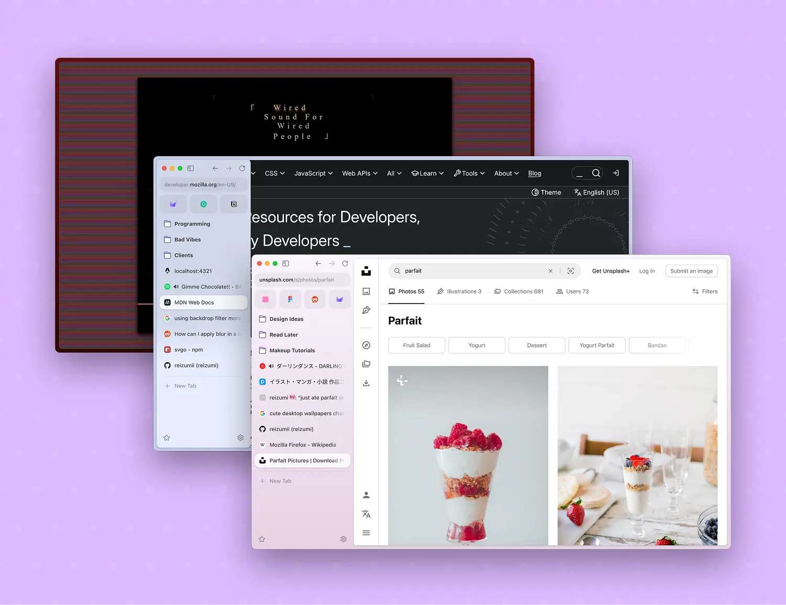This screenshot has height=605, width=786.
Task: Expand the JavaScript dropdown menu
Action: click(x=313, y=174)
